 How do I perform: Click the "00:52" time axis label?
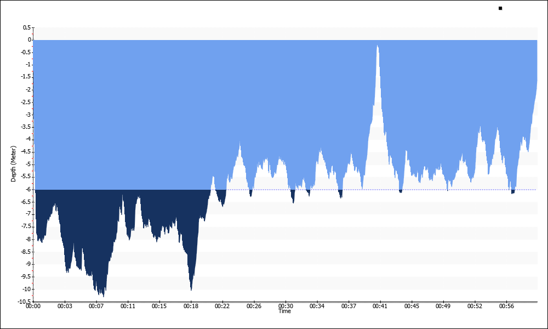475,307
